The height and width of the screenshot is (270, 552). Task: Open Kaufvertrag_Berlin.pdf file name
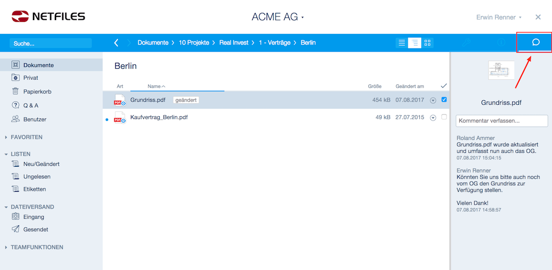click(159, 118)
